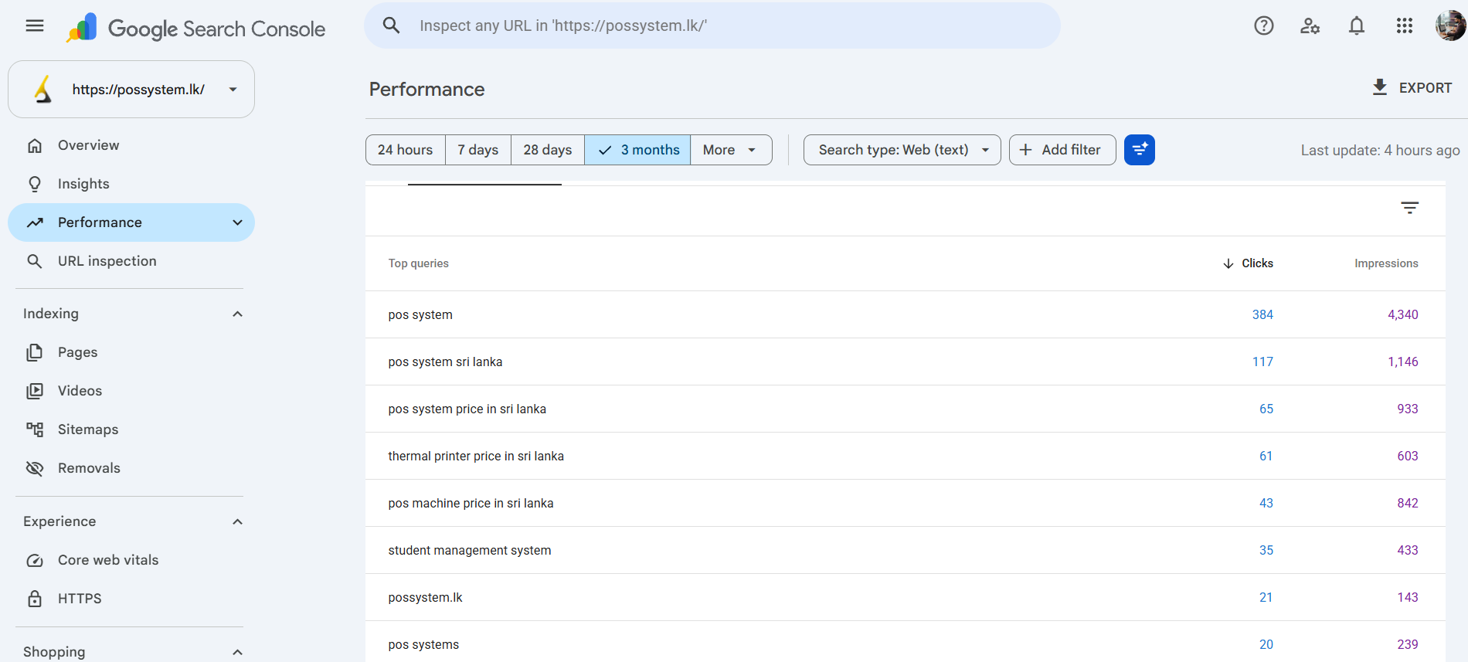
Task: Click the Performance trend arrow icon
Action: (x=35, y=222)
